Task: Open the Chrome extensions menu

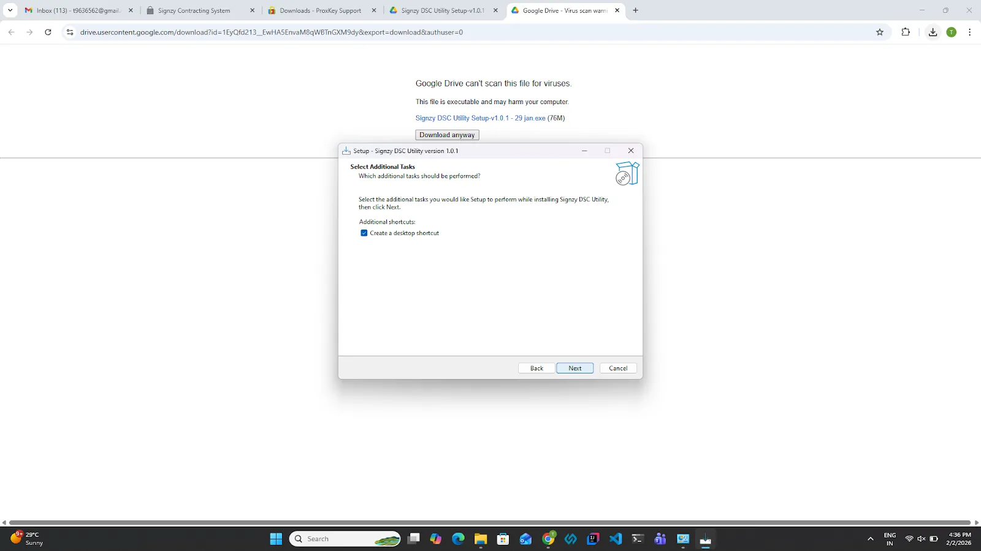Action: coord(906,32)
